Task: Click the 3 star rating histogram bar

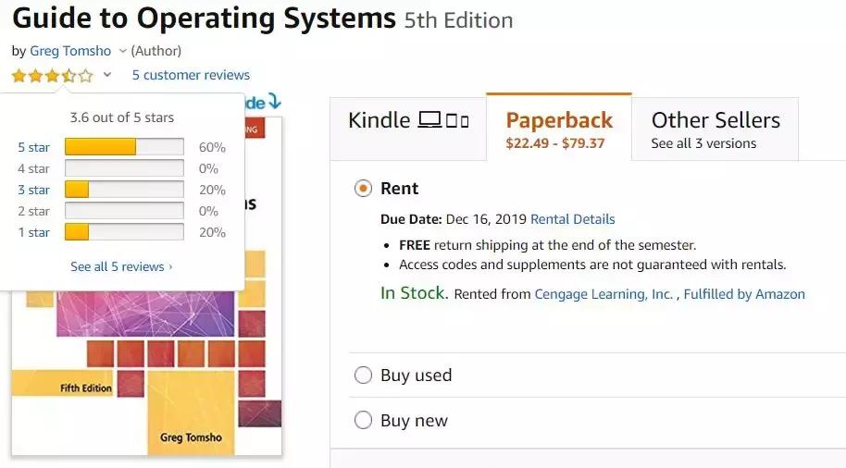Action: tap(123, 190)
